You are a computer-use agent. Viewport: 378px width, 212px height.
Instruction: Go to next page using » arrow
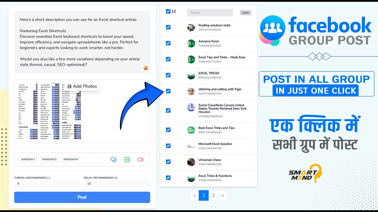(222, 195)
